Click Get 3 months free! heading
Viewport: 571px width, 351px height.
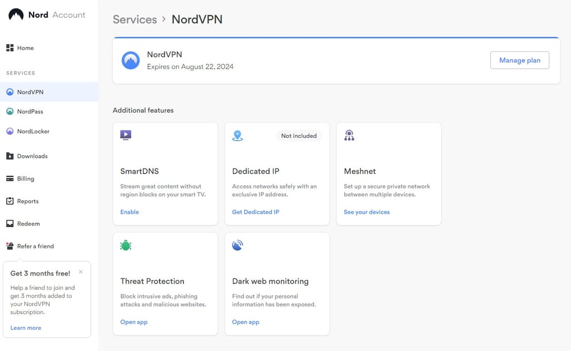click(x=40, y=273)
